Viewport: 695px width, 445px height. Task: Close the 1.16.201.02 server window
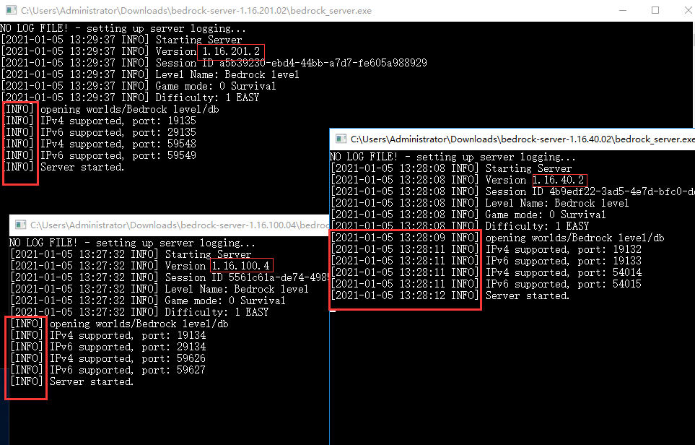688,10
